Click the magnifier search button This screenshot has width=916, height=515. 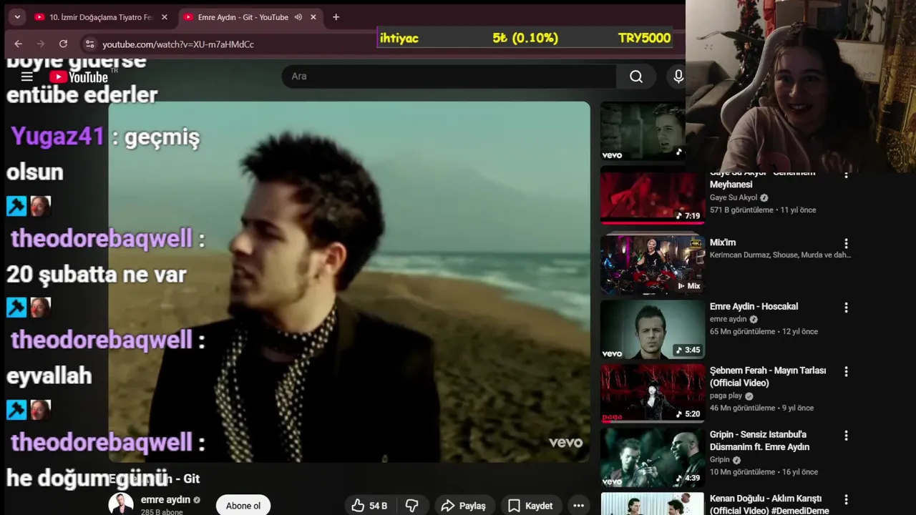636,77
